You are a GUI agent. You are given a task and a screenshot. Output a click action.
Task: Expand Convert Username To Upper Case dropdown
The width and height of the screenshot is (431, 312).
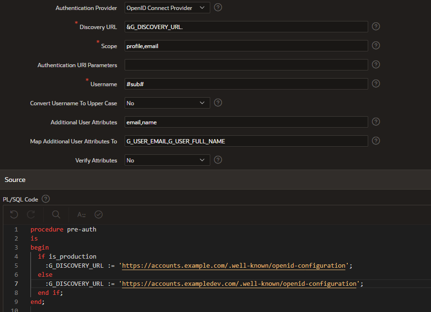pos(167,103)
